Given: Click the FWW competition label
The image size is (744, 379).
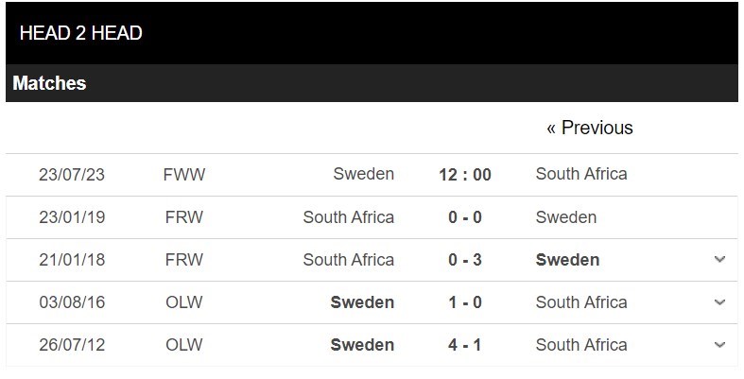Looking at the screenshot, I should click(184, 175).
